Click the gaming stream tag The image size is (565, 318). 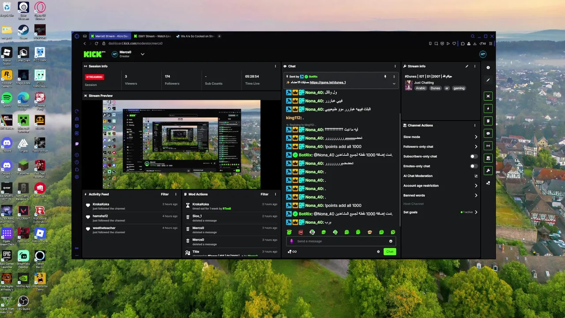(459, 88)
